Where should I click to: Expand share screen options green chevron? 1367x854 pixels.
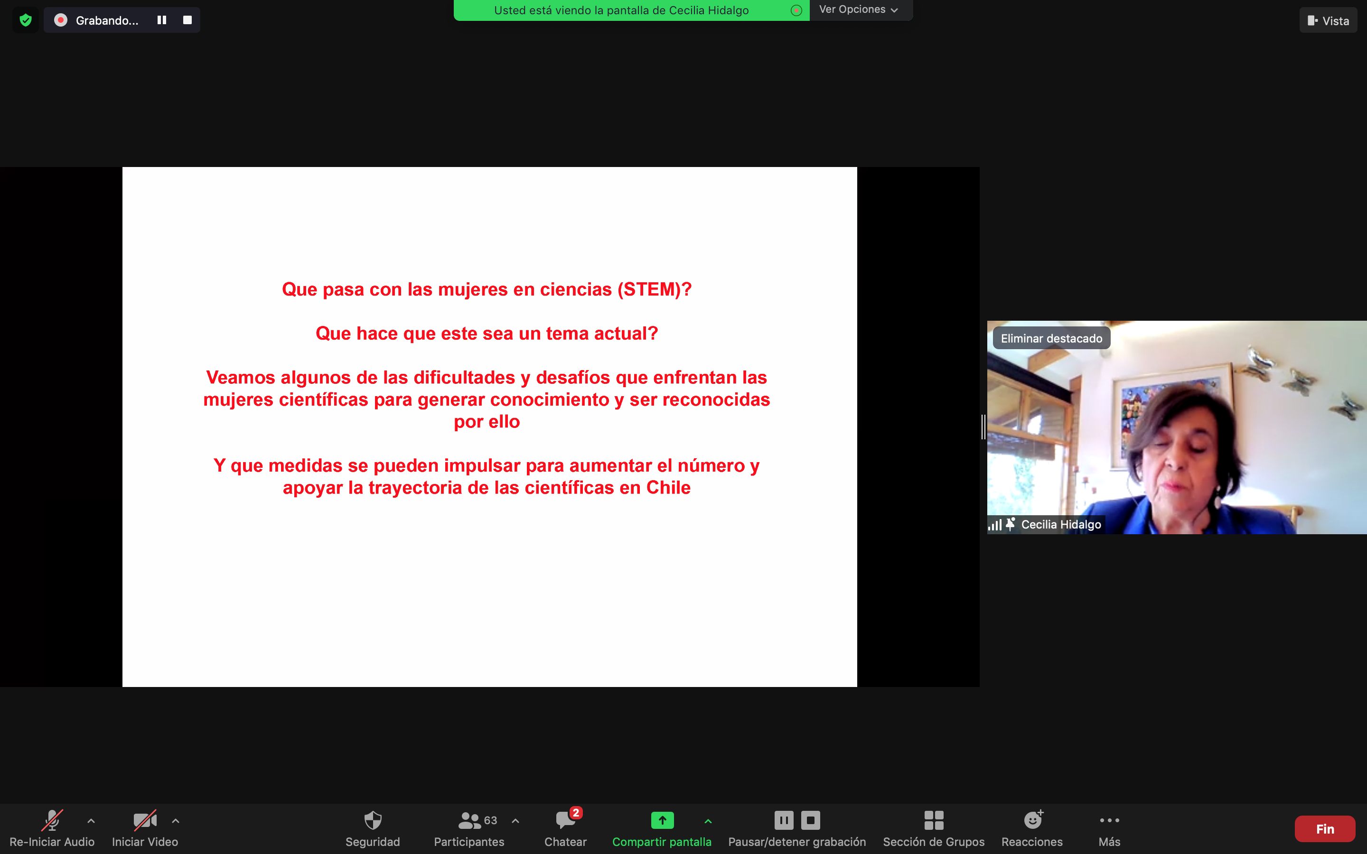[x=708, y=821]
